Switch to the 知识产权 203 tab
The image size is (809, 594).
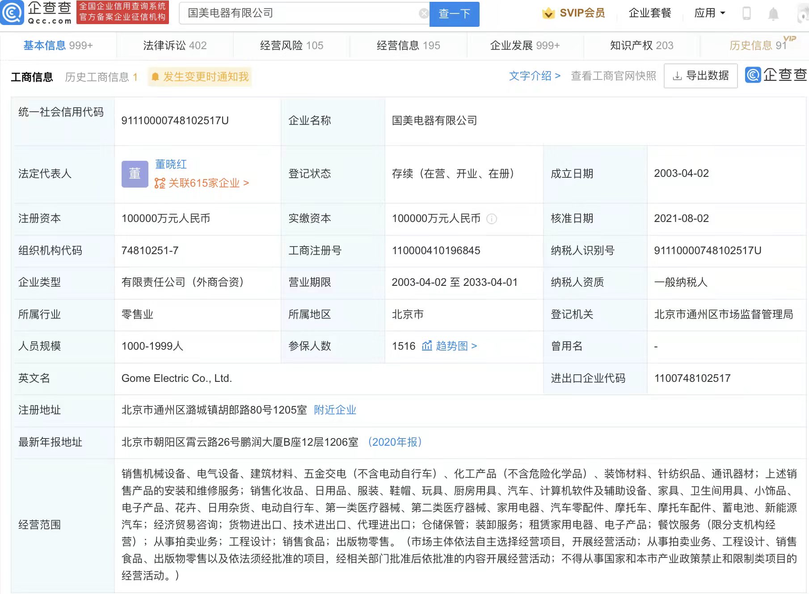coord(641,45)
